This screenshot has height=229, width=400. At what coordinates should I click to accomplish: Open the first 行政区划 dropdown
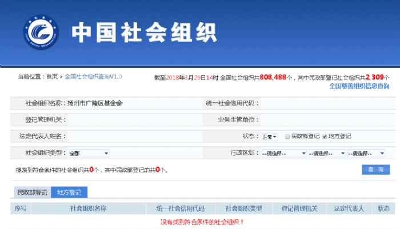point(283,153)
